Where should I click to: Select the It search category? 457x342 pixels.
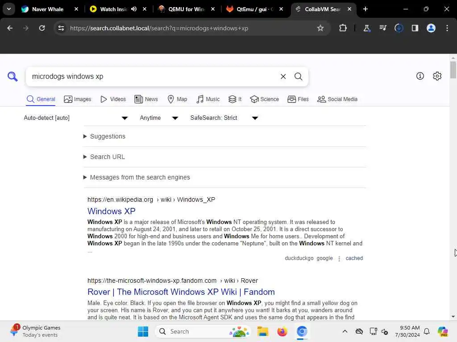[x=235, y=99]
